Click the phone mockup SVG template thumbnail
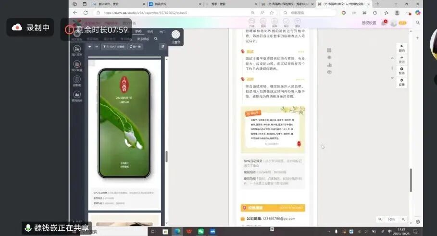This screenshot has width=437, height=236. [x=124, y=124]
